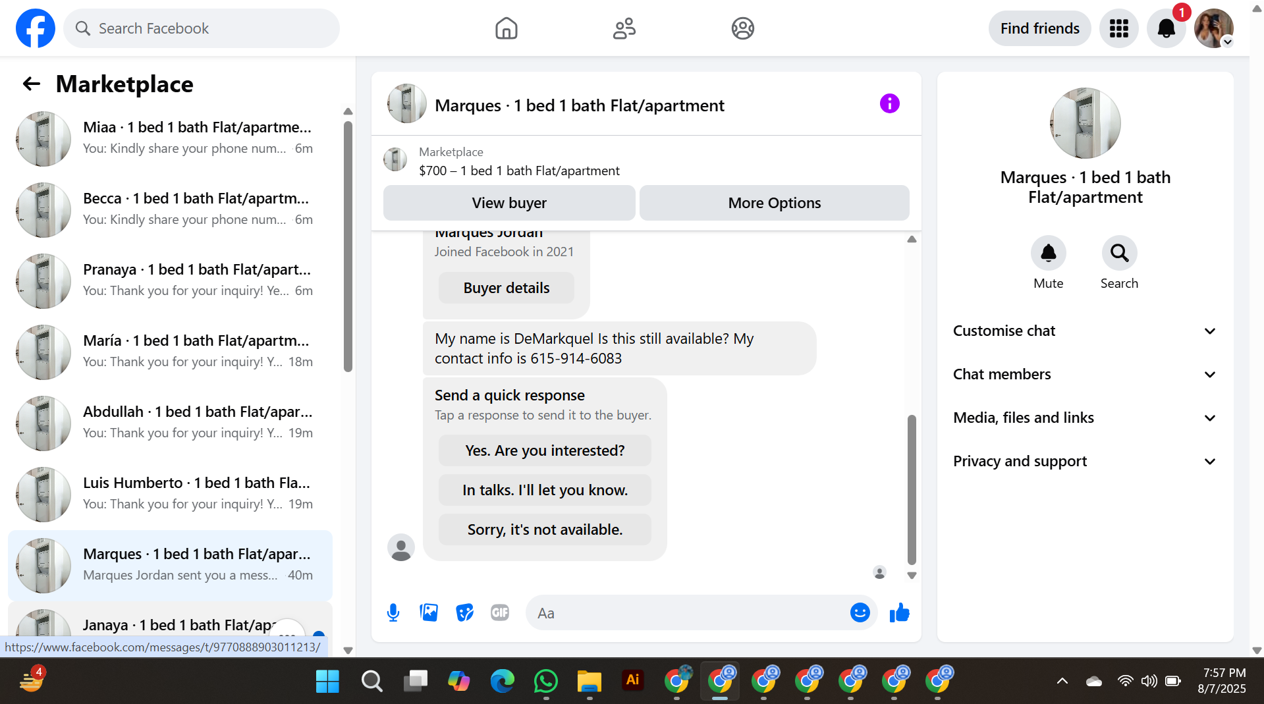Select the Marques conversation in the list
The height and width of the screenshot is (704, 1264).
coord(170,565)
